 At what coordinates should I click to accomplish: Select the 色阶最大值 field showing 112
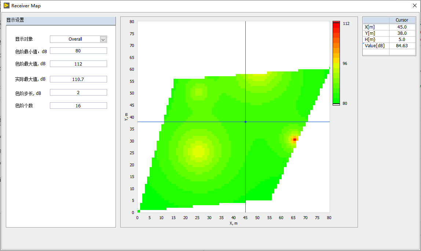(x=78, y=64)
